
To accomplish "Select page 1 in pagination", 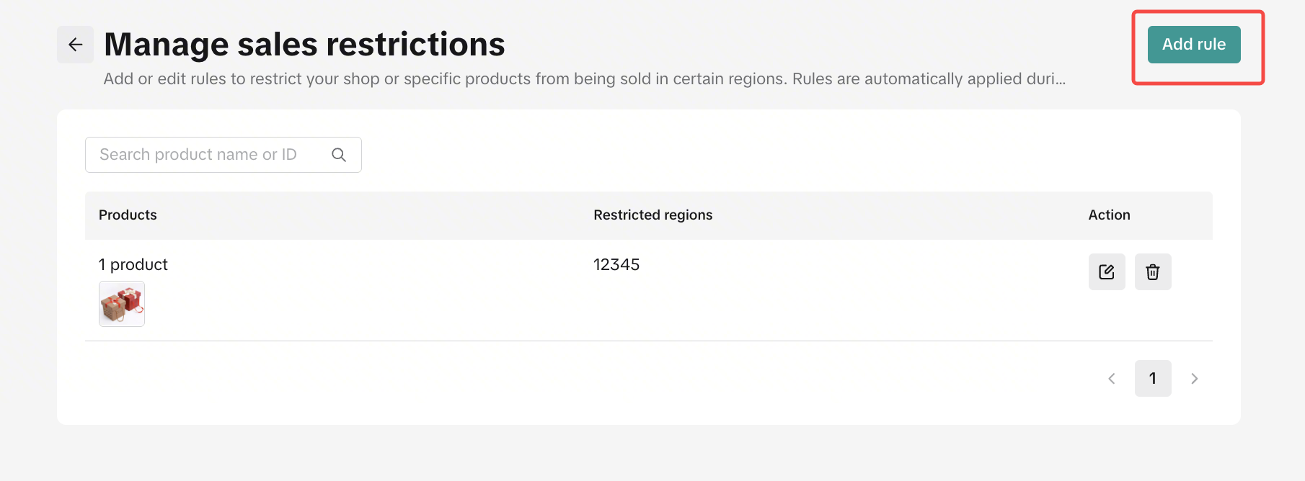I will coord(1152,379).
